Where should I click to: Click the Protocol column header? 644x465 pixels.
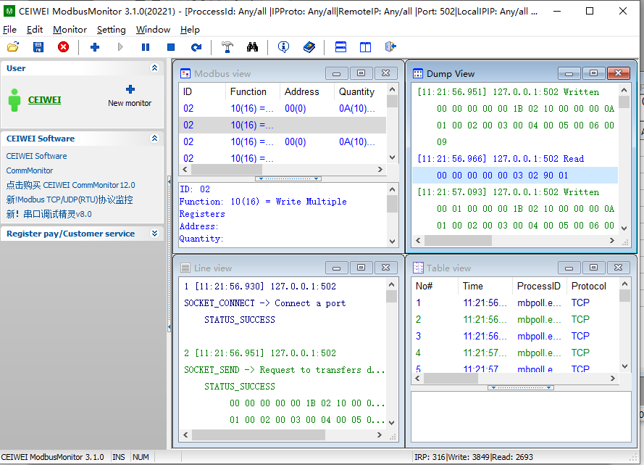[x=593, y=286]
